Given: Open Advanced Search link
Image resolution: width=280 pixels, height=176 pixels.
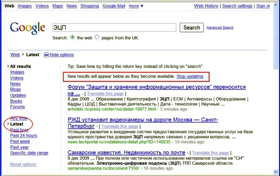Looking at the screenshot, I should 220,28.
